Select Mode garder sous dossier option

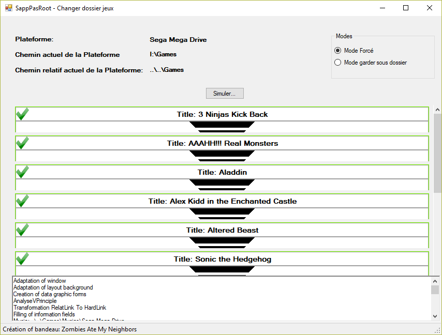[x=338, y=63]
